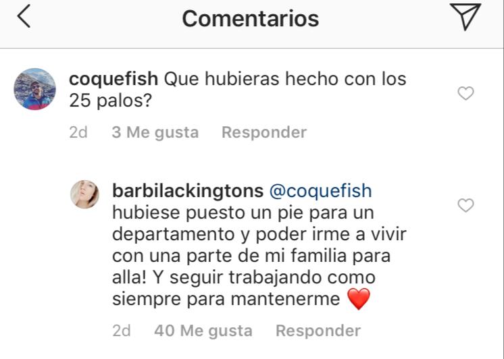Click the text 'Que hubieras hecho con los'
The width and height of the screenshot is (504, 359).
(285, 79)
